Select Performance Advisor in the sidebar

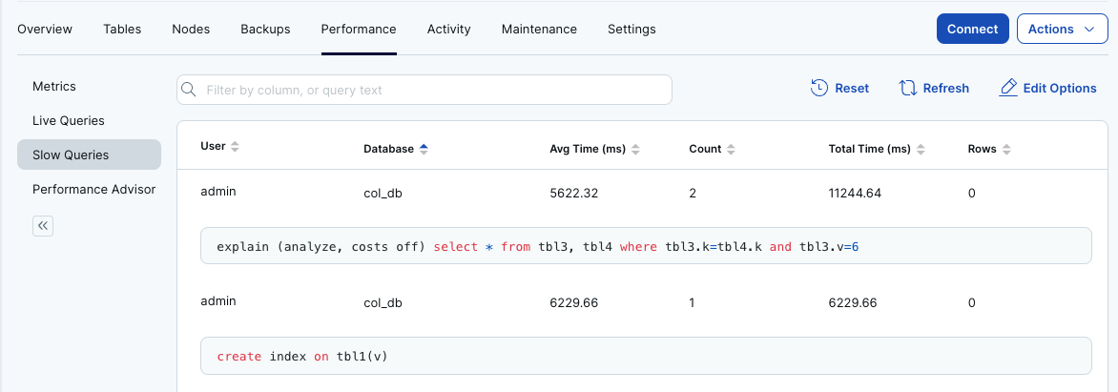93,189
